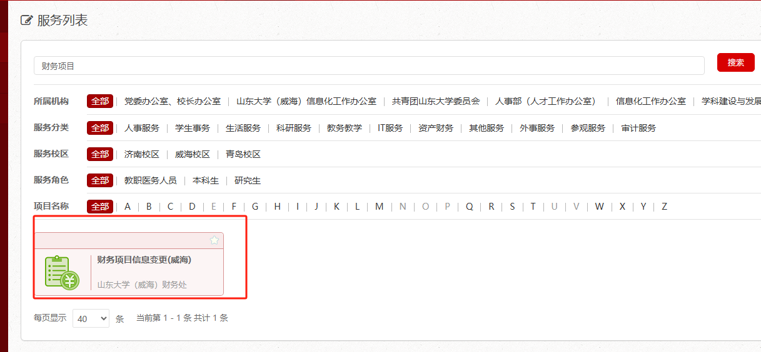761x352 pixels.
Task: Filter by 青岛校区 campus
Action: pos(243,154)
